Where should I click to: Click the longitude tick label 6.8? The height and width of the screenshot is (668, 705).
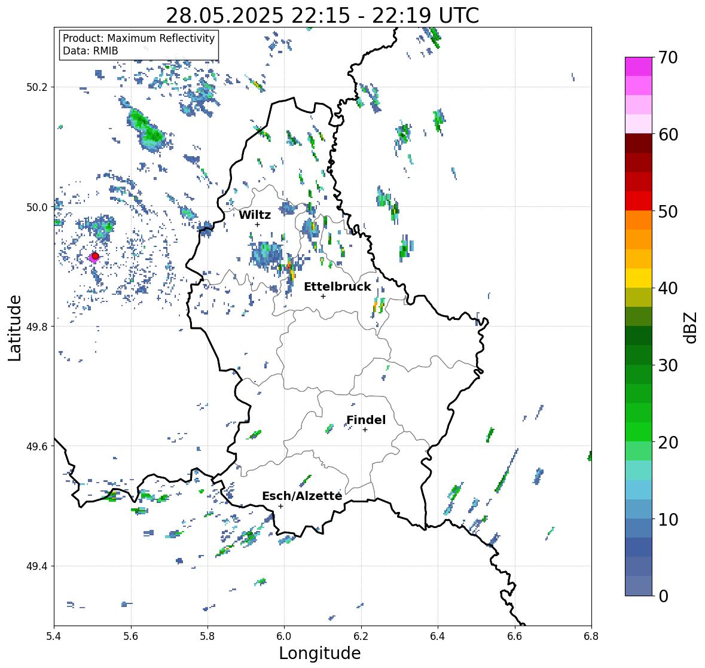click(591, 636)
